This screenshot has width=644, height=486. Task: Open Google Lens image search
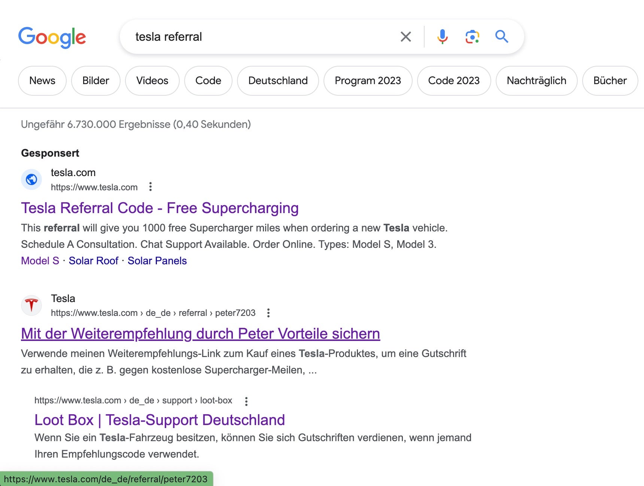[x=472, y=36]
